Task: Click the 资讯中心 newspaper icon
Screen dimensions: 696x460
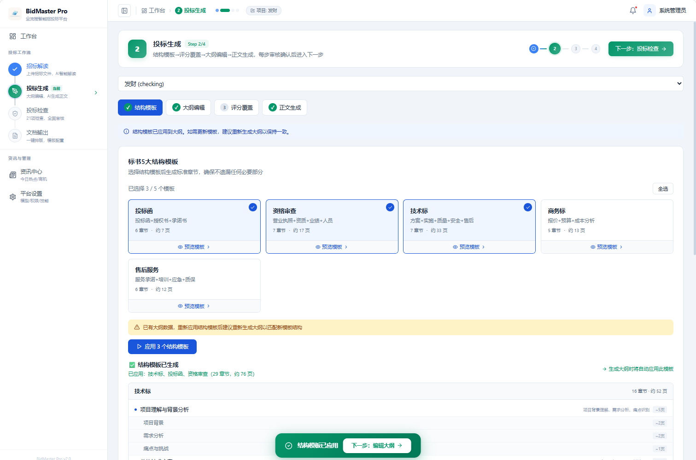Action: (x=12, y=175)
